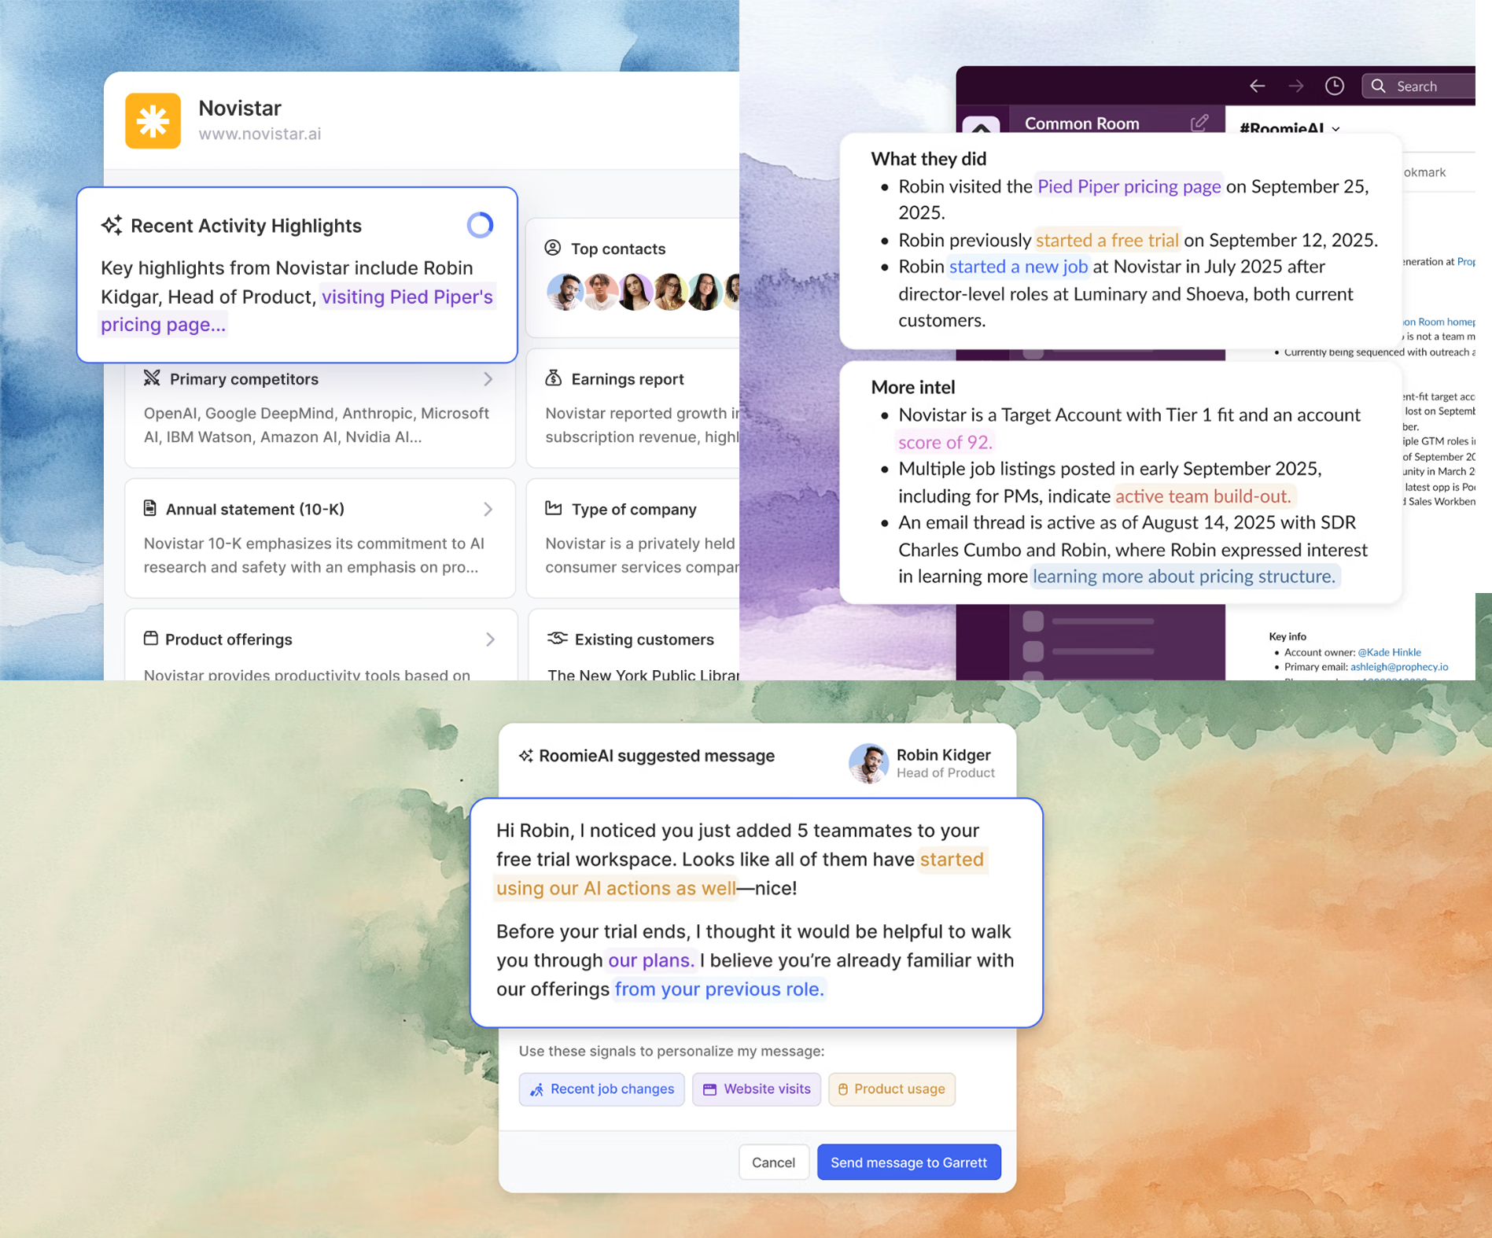Click Robin Kidger's profile avatar
The image size is (1492, 1238).
[868, 763]
